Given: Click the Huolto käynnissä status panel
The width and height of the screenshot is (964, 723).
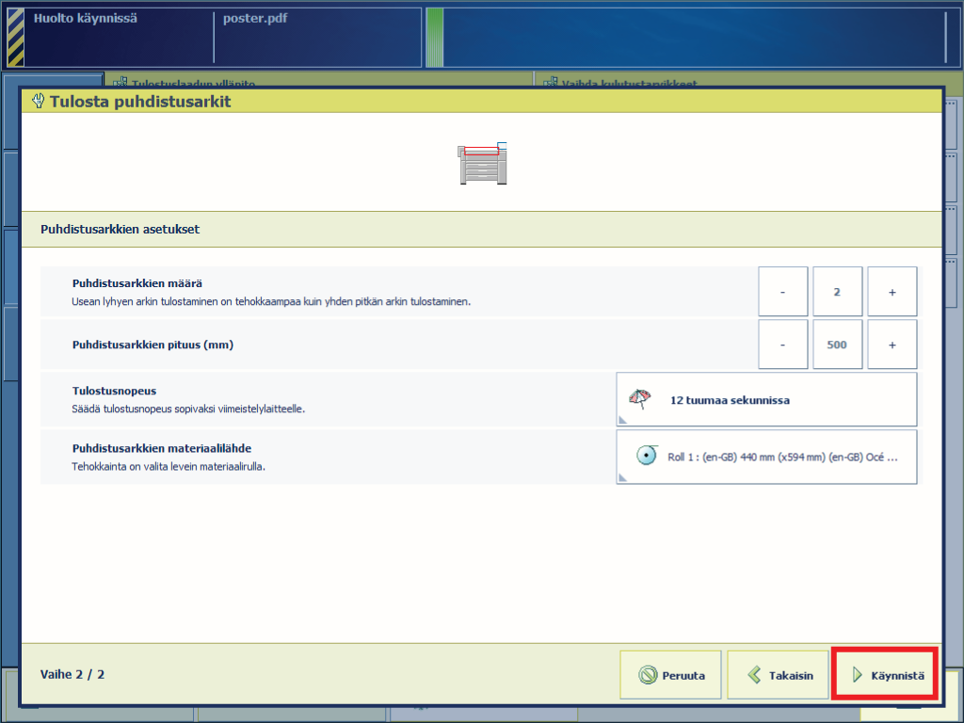Looking at the screenshot, I should coord(119,37).
